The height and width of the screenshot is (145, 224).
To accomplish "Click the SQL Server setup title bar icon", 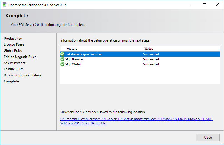I will (x=4, y=5).
